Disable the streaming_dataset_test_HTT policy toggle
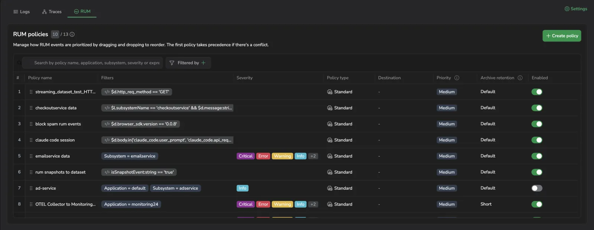The height and width of the screenshot is (230, 594). (x=537, y=92)
